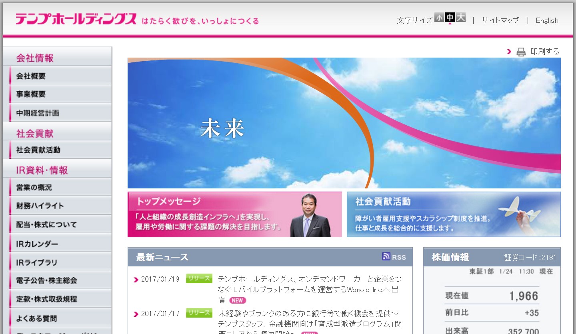The height and width of the screenshot is (334, 576).
Task: Click リリース tag on 2017/01/19 news
Action: pyautogui.click(x=199, y=278)
